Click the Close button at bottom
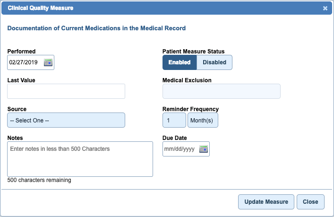334x217 pixels. pos(310,202)
